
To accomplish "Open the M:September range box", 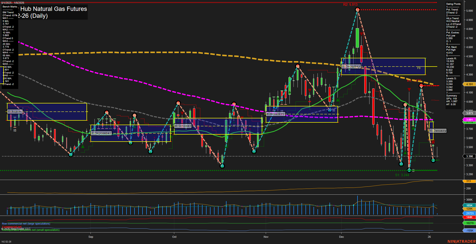I will tap(101, 133).
